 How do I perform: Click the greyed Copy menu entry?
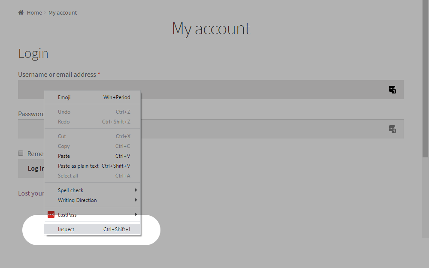(92, 146)
